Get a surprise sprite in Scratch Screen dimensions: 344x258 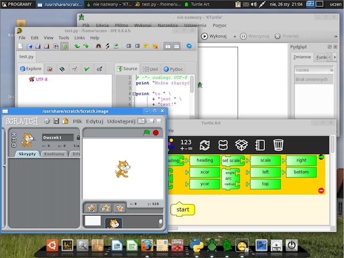pos(119,208)
